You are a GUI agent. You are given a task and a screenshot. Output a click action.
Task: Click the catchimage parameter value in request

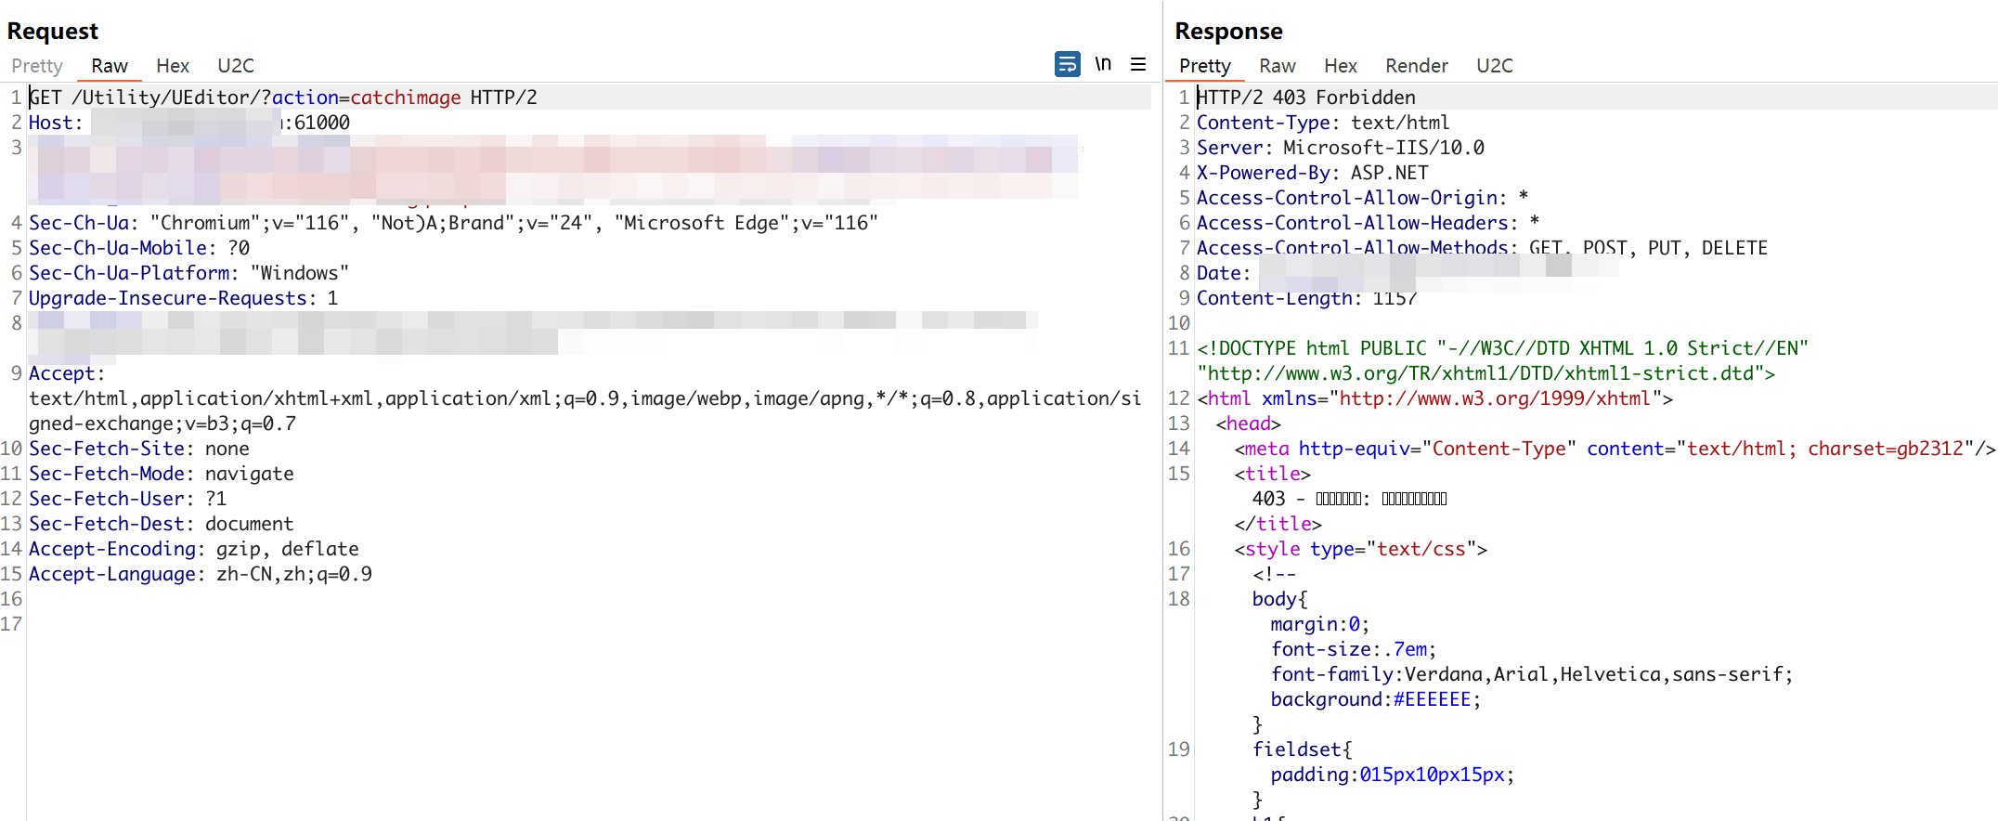click(405, 98)
